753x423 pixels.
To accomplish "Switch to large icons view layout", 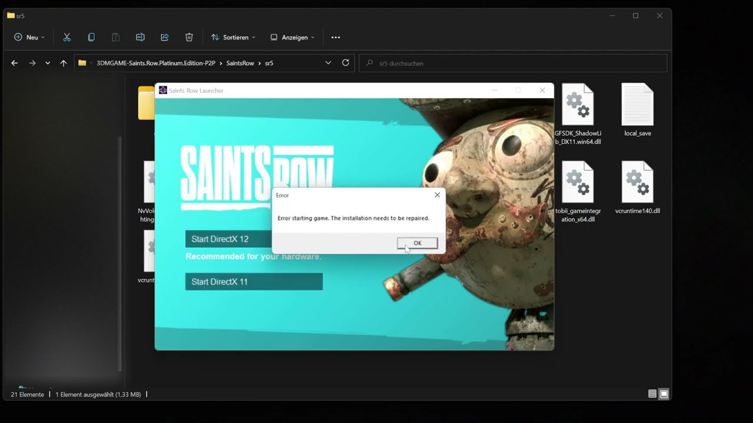I will point(664,394).
